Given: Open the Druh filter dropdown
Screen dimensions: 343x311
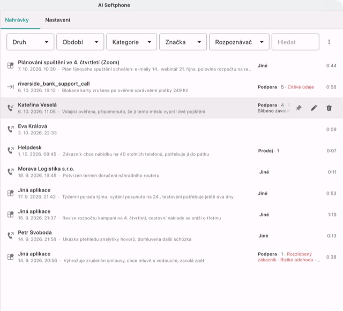Looking at the screenshot, I should pyautogui.click(x=30, y=42).
